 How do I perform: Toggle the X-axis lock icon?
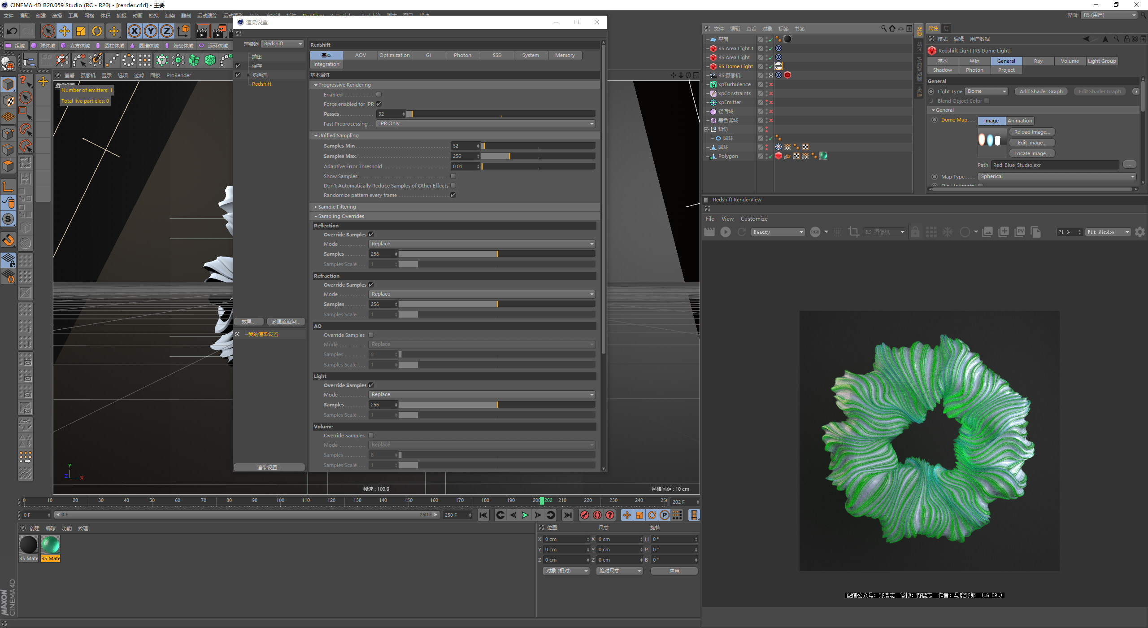(x=134, y=31)
